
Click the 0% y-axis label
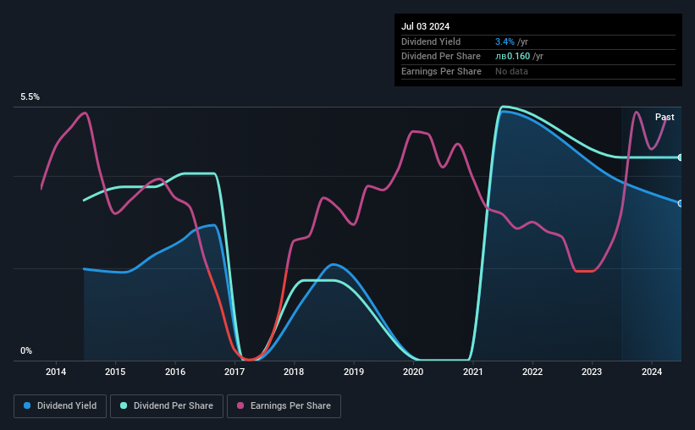tap(26, 350)
